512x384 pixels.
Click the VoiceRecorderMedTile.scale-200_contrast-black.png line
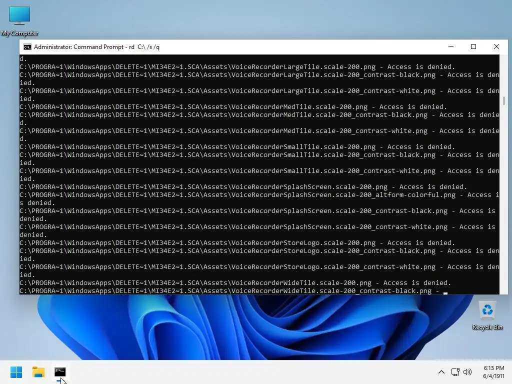click(x=259, y=119)
